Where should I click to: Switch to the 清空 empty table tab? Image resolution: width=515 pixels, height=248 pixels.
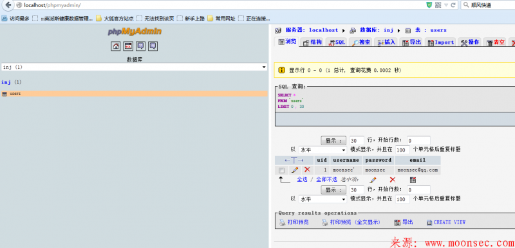point(495,42)
